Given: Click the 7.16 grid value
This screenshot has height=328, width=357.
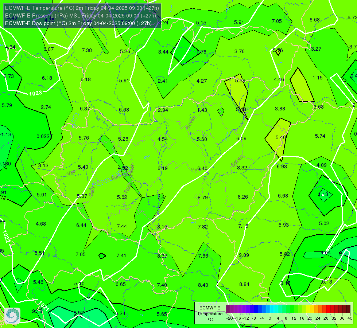Looking at the screenshot, I should (243, 226).
